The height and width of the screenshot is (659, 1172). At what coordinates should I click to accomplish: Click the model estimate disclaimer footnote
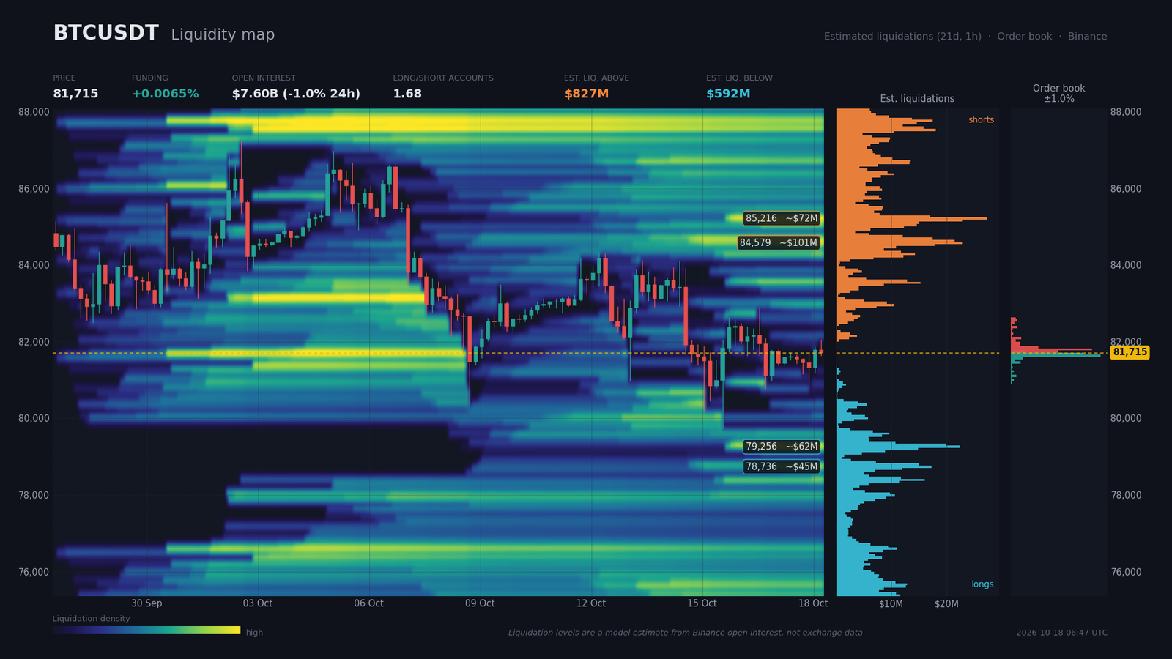pyautogui.click(x=685, y=633)
